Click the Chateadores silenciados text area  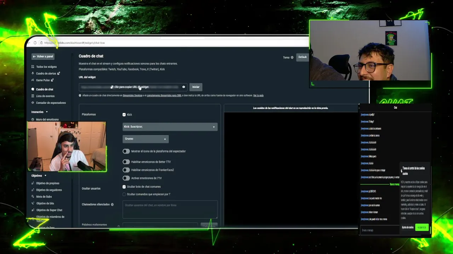pyautogui.click(x=170, y=210)
